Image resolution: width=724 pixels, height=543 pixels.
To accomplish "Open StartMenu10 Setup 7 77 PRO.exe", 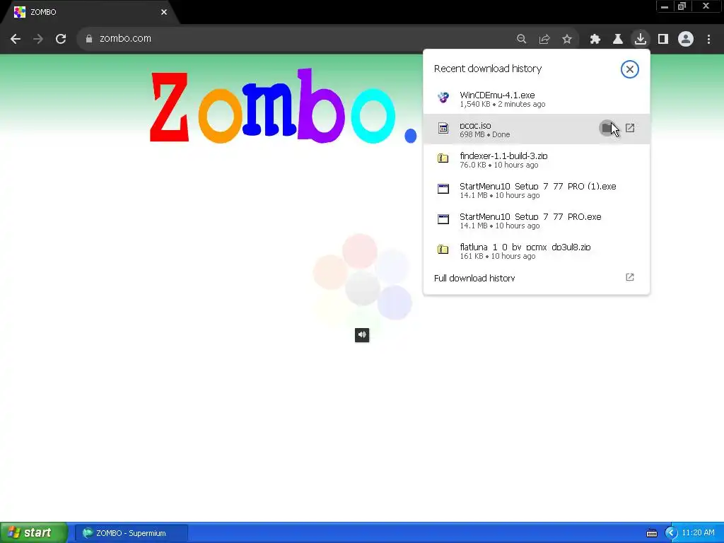I will pos(536,221).
